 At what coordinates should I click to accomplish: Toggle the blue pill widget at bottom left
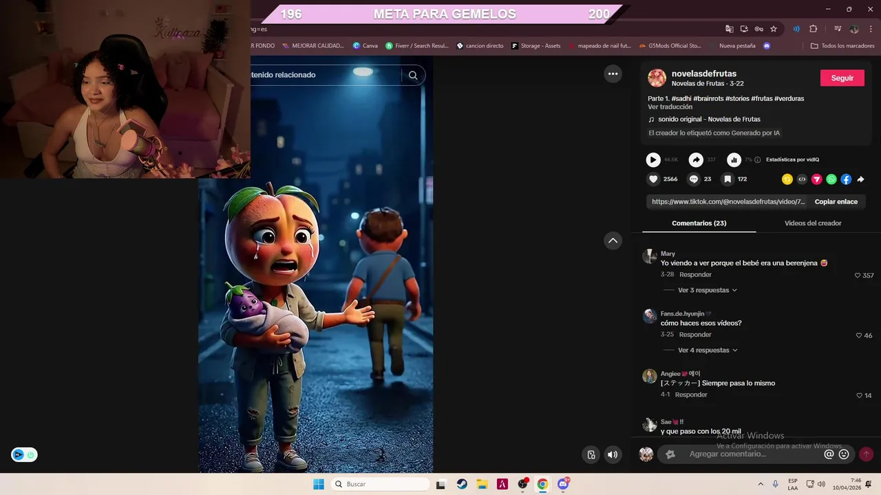(24, 454)
